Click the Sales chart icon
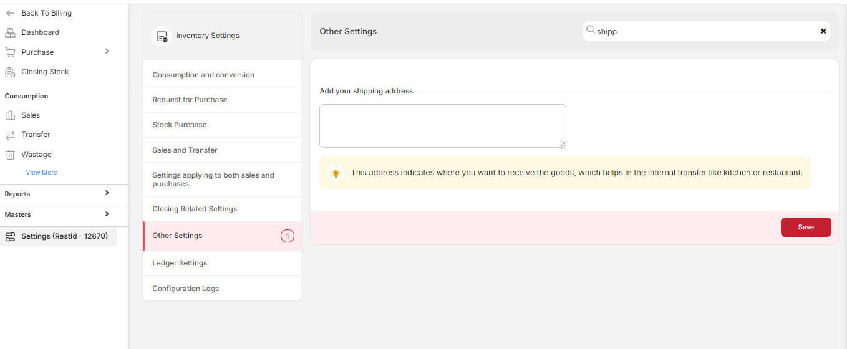 pyautogui.click(x=10, y=115)
